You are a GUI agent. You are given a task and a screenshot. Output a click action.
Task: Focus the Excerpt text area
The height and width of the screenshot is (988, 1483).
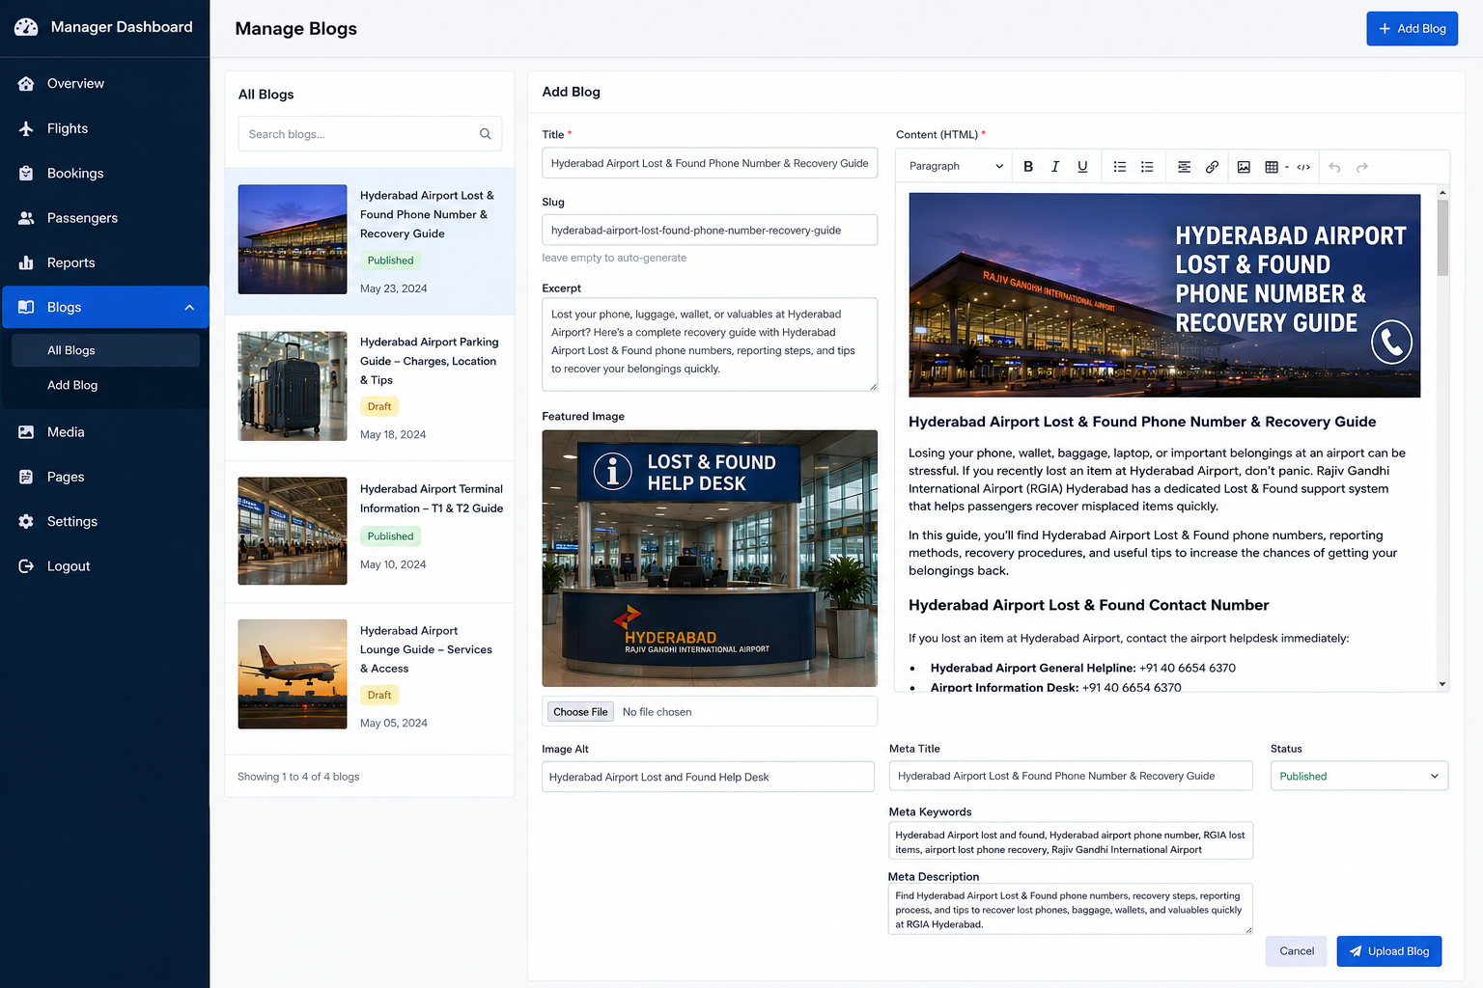click(x=710, y=344)
